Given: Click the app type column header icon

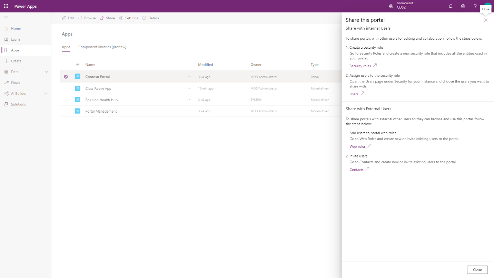Looking at the screenshot, I should coord(78,65).
